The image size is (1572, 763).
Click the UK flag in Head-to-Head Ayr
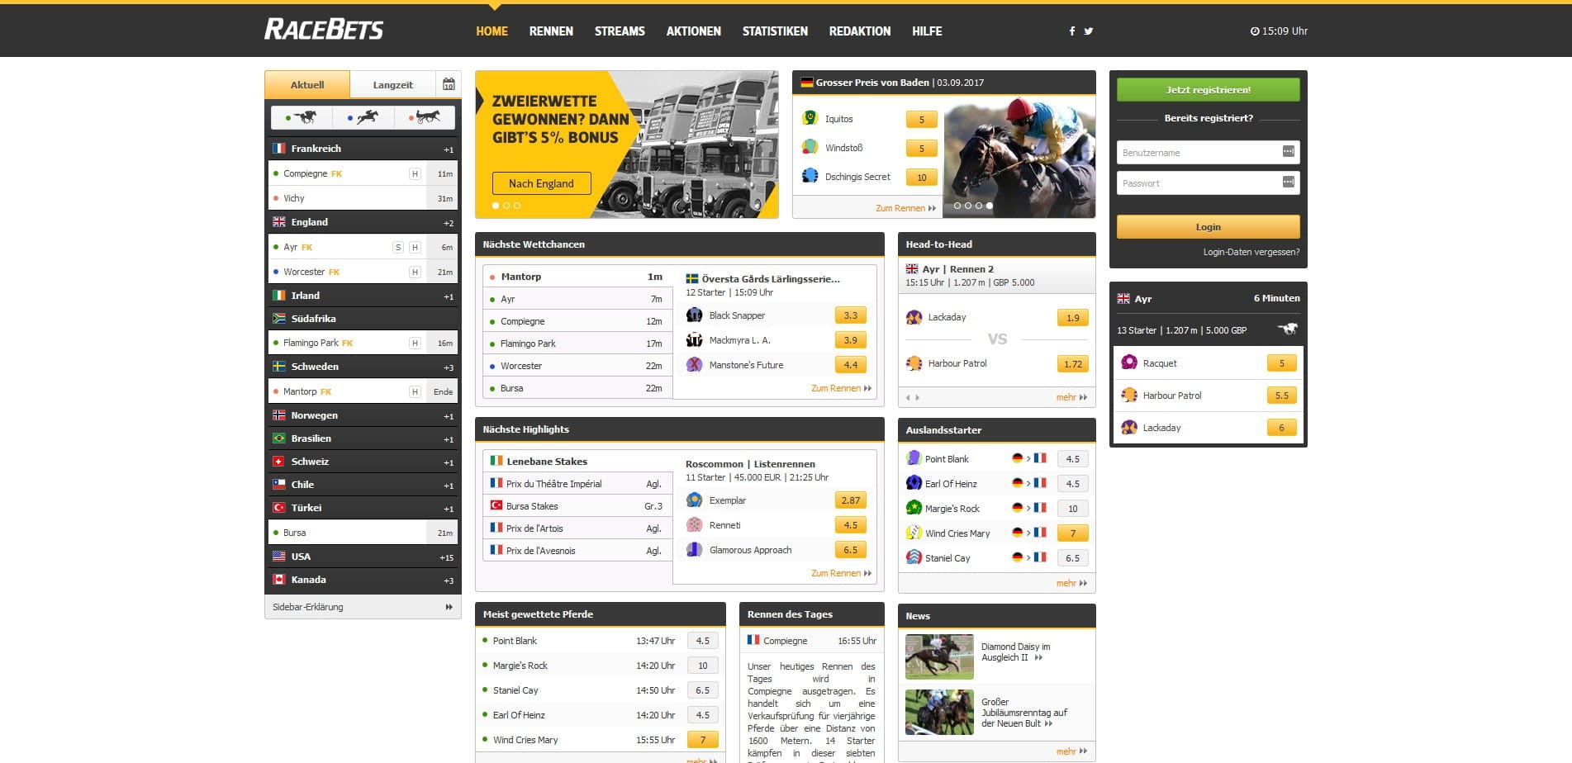[x=912, y=269]
